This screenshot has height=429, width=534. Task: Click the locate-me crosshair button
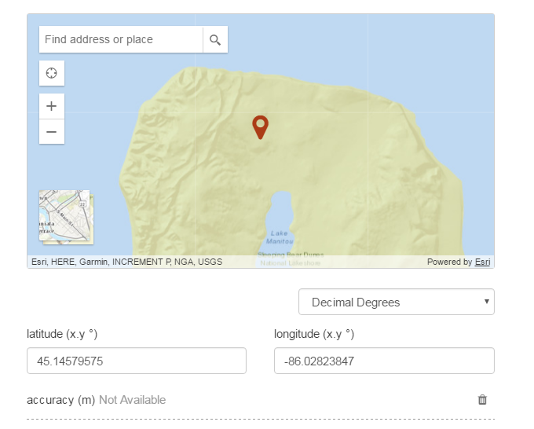coord(52,73)
